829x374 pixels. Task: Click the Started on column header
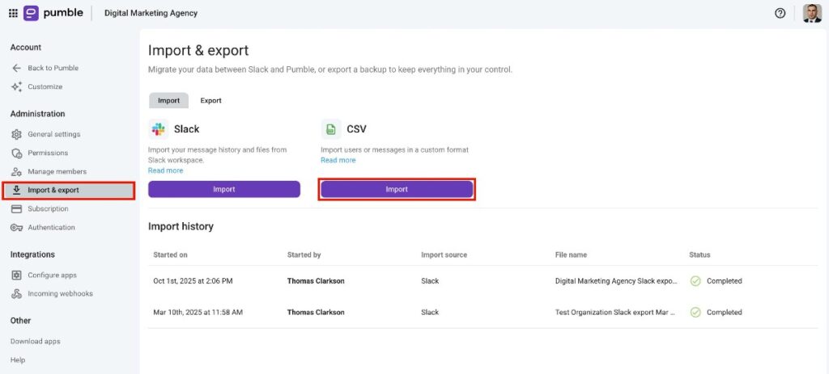click(170, 254)
